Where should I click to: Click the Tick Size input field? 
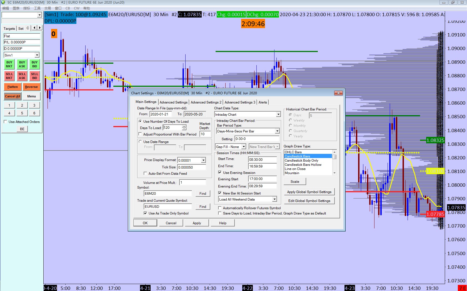[192, 167]
